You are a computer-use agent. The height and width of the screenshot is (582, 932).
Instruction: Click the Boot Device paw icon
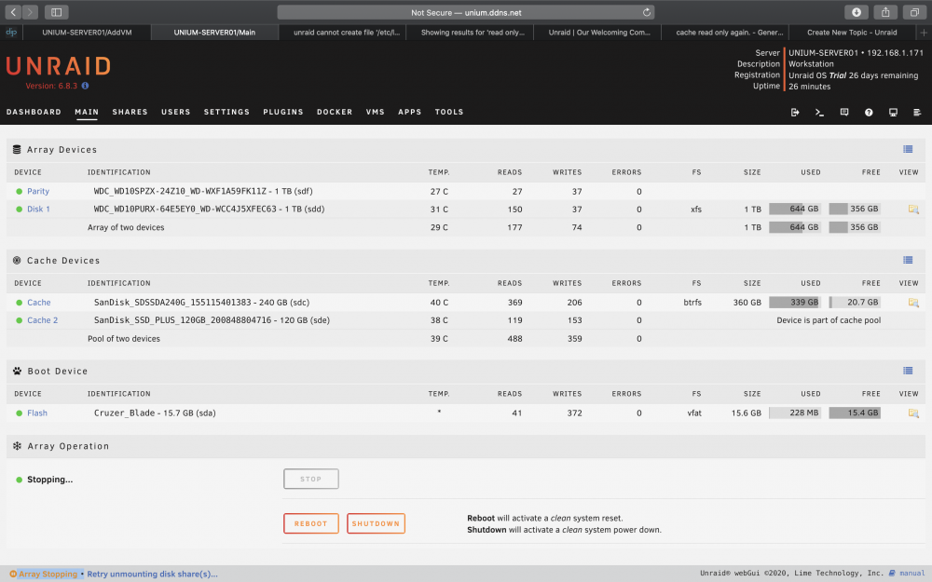(17, 371)
